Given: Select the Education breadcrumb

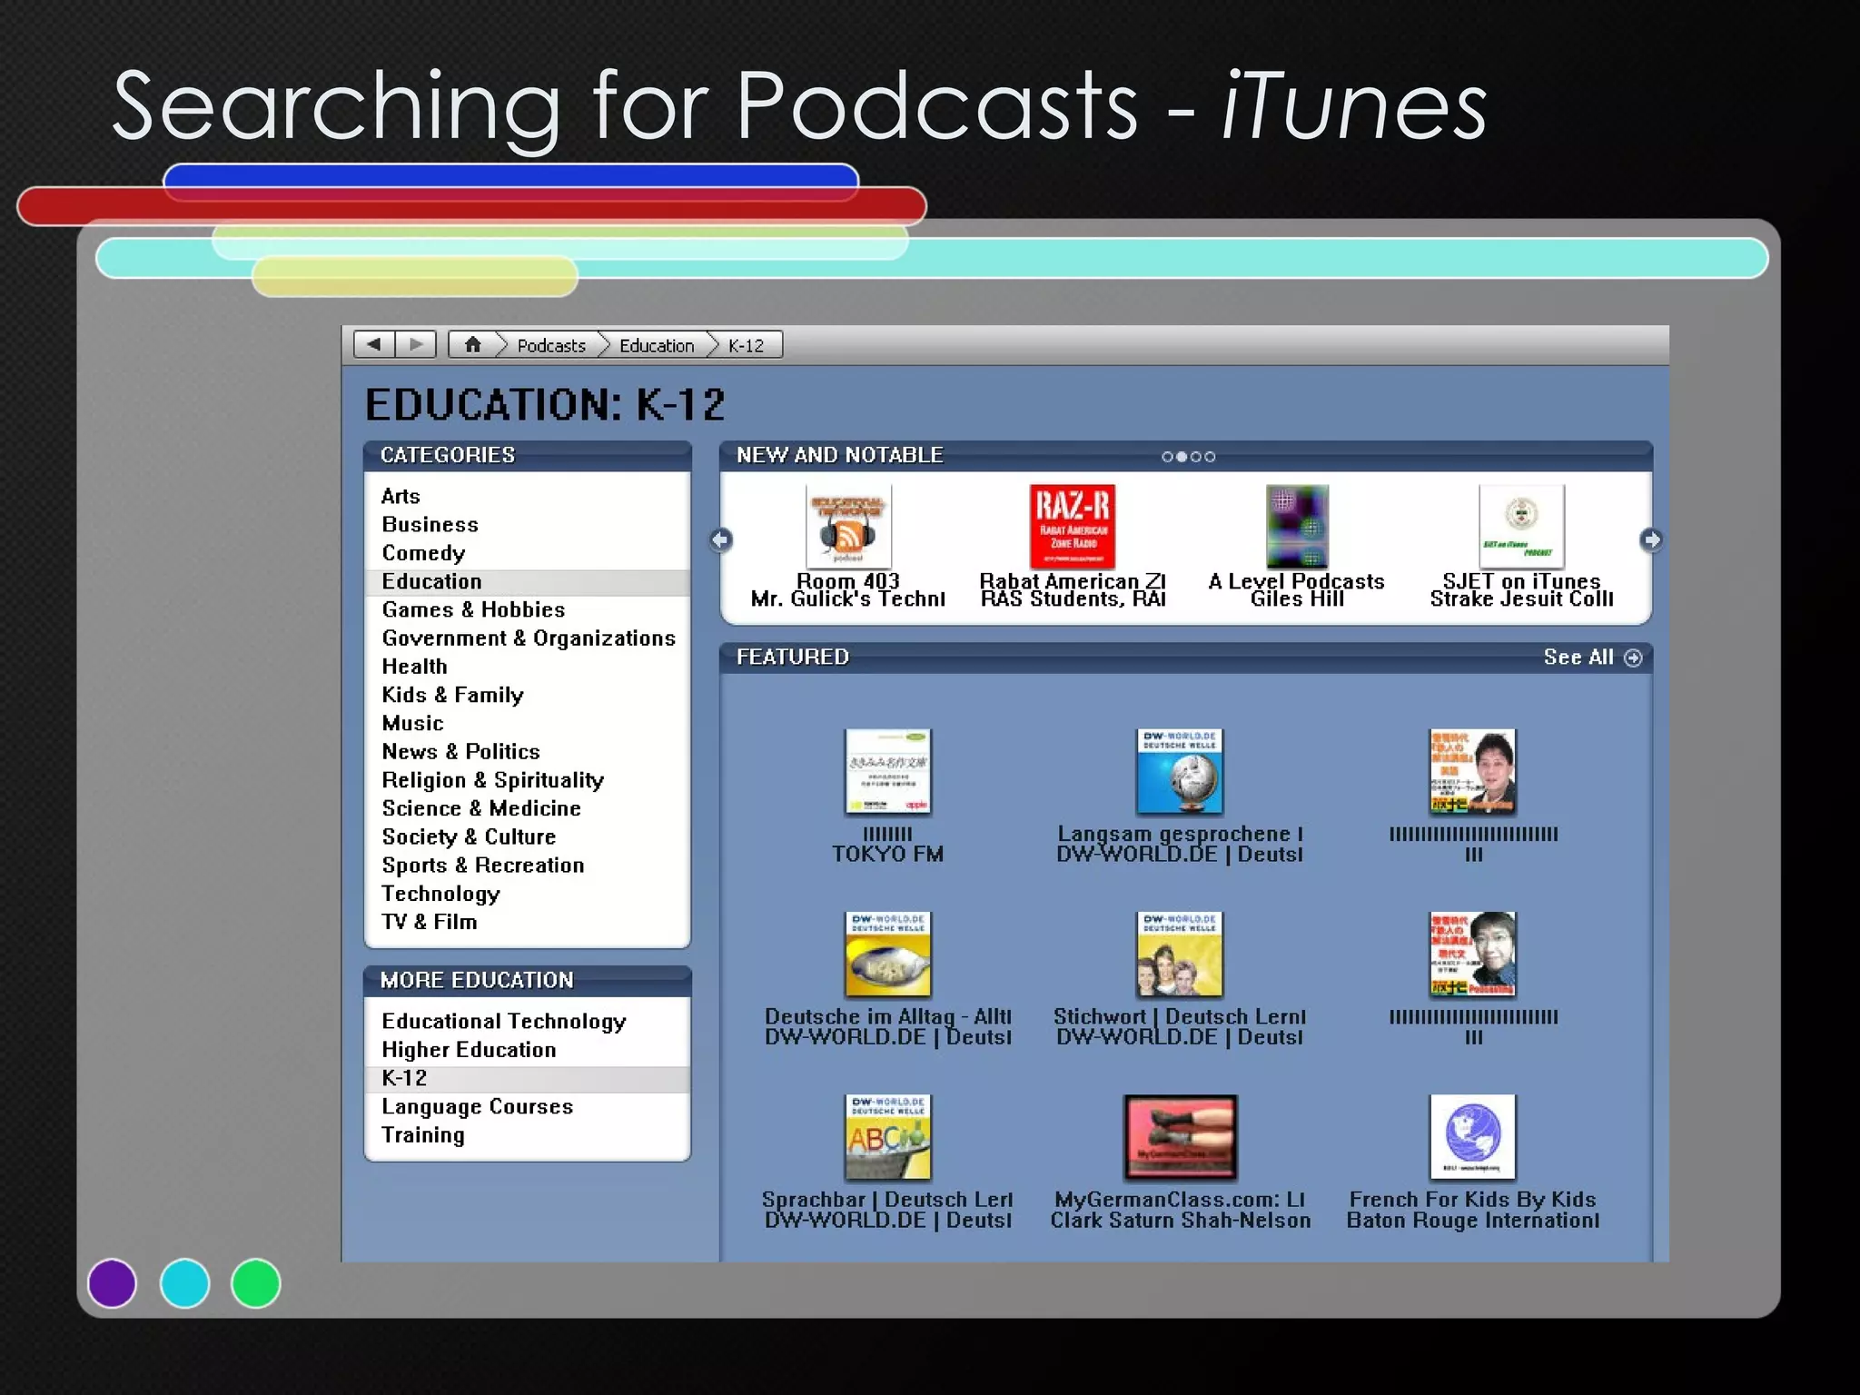Looking at the screenshot, I should click(x=657, y=346).
